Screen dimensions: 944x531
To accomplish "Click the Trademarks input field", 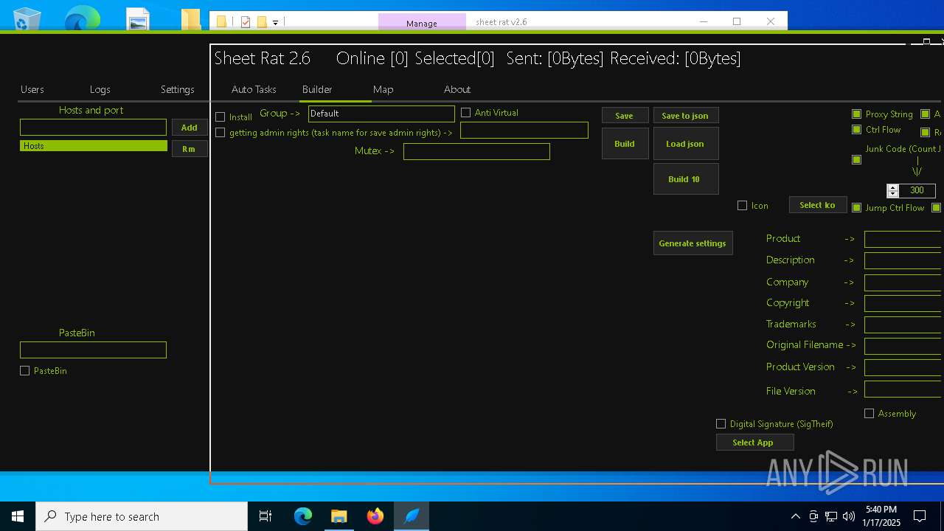I will 903,324.
